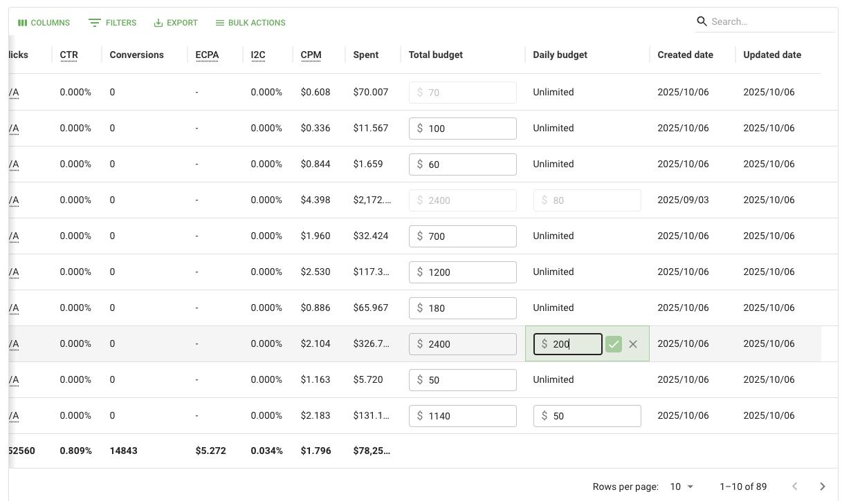Viewport: 842px width, 501px height.
Task: Click the search magnifier icon
Action: pyautogui.click(x=702, y=21)
